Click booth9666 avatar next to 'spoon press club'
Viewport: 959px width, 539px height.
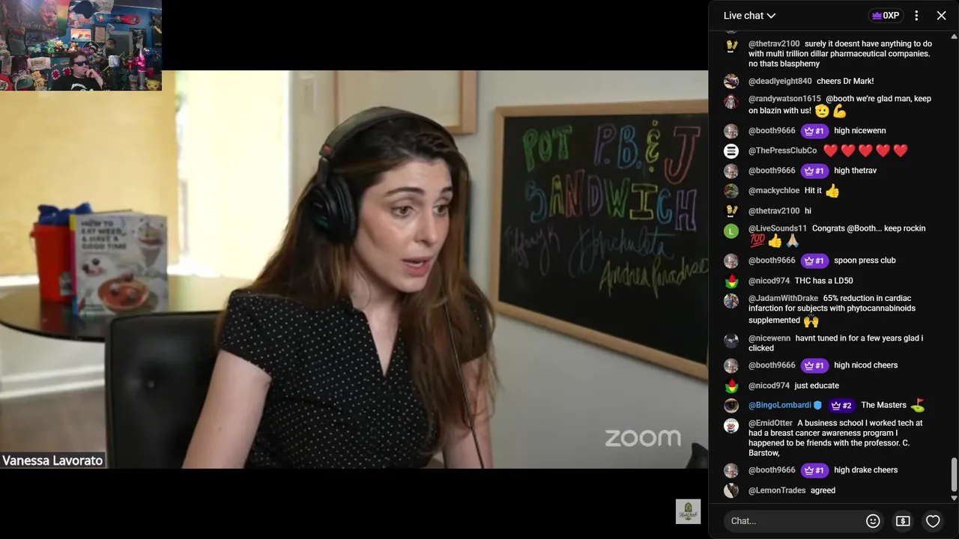click(x=731, y=261)
